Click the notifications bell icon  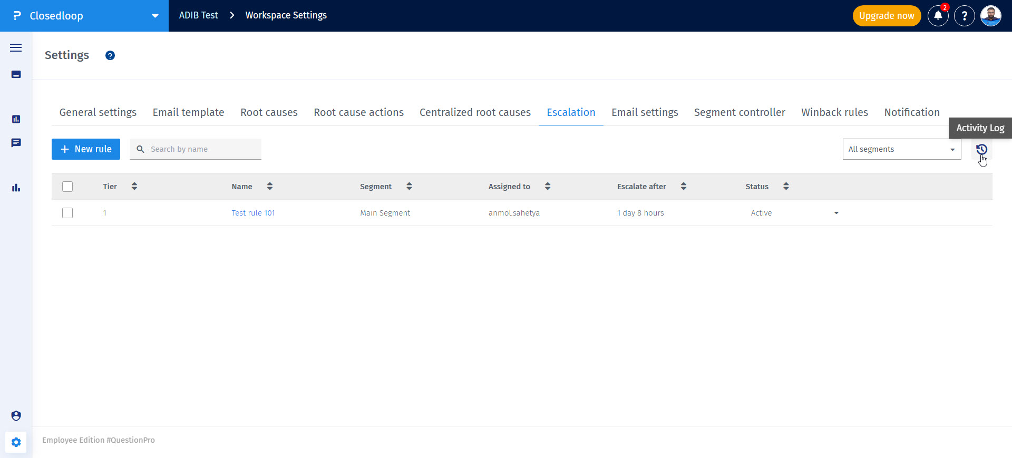[938, 16]
